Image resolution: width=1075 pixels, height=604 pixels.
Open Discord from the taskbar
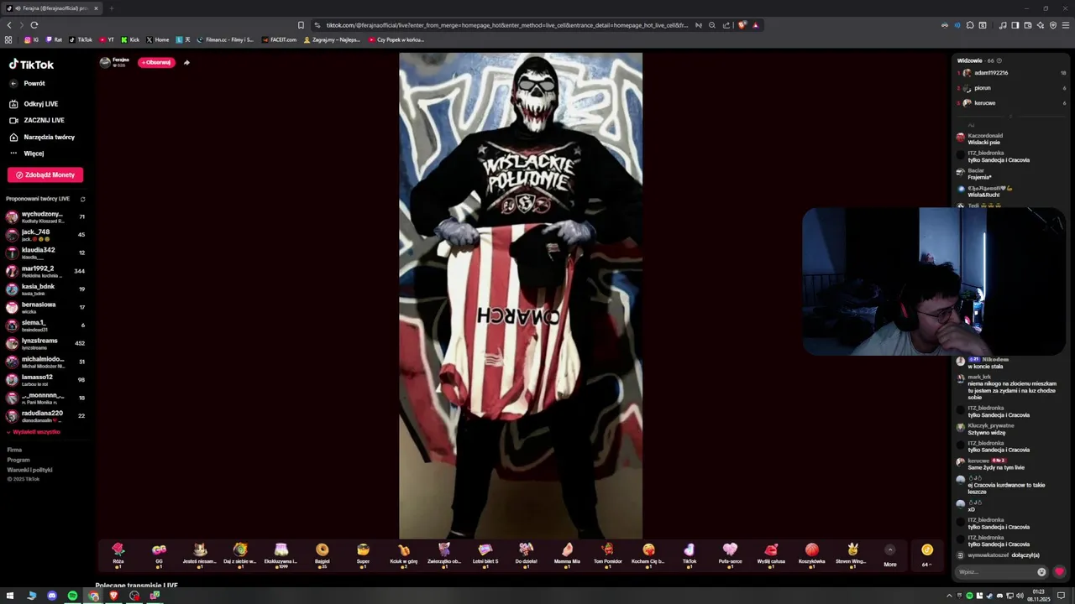point(52,596)
